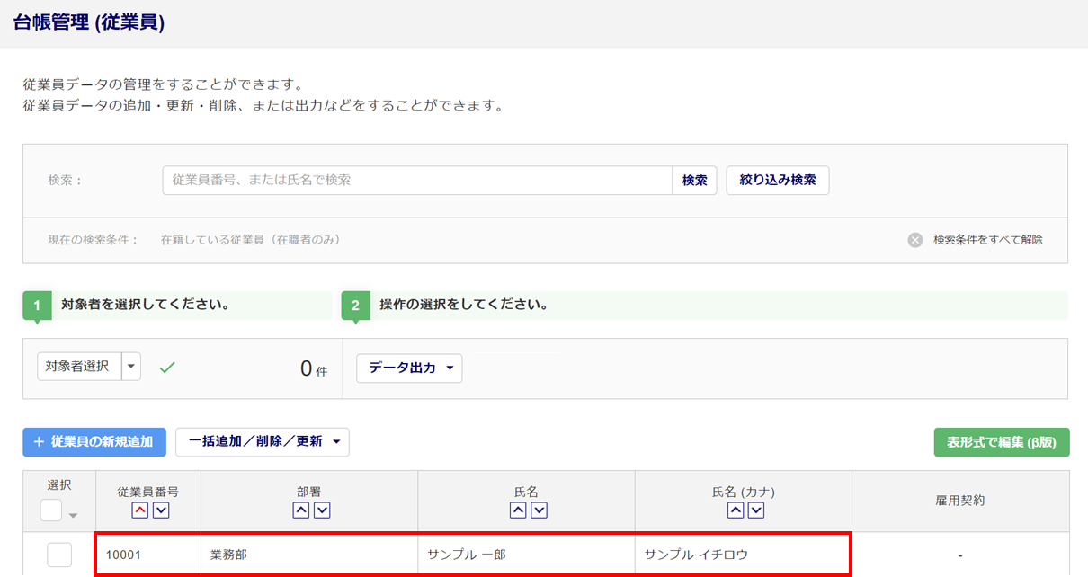This screenshot has height=577, width=1088.
Task: Focus the employee number or name search field
Action: coord(417,181)
